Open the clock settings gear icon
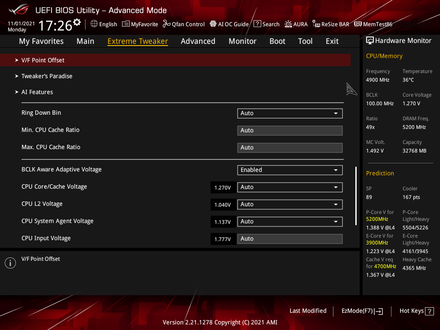The width and height of the screenshot is (440, 330). (x=77, y=22)
